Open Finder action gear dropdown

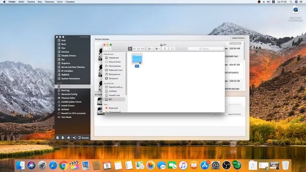click(157, 49)
